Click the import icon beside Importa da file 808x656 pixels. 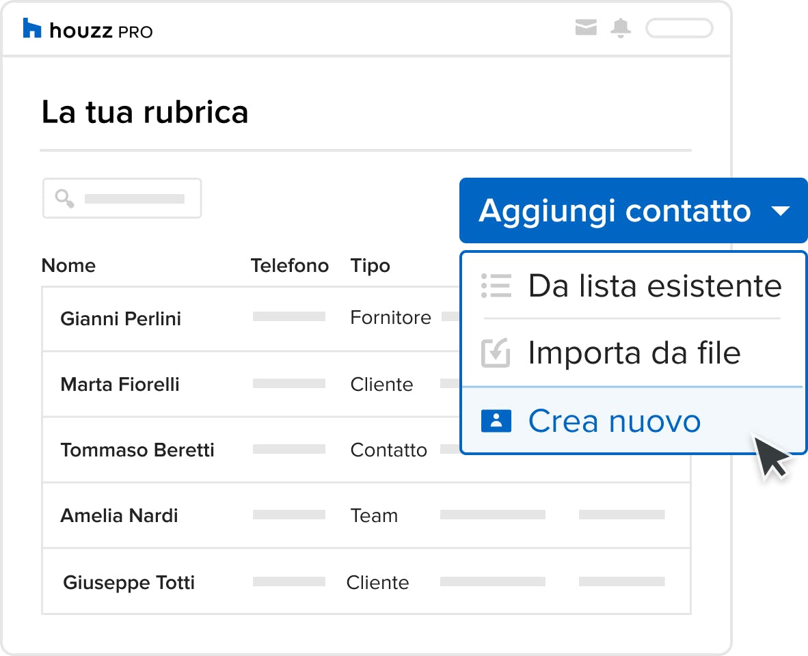[x=496, y=353]
